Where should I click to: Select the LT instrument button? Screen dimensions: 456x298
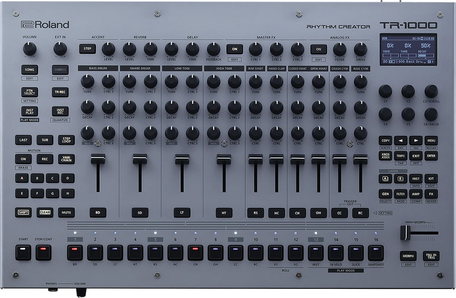click(x=182, y=213)
